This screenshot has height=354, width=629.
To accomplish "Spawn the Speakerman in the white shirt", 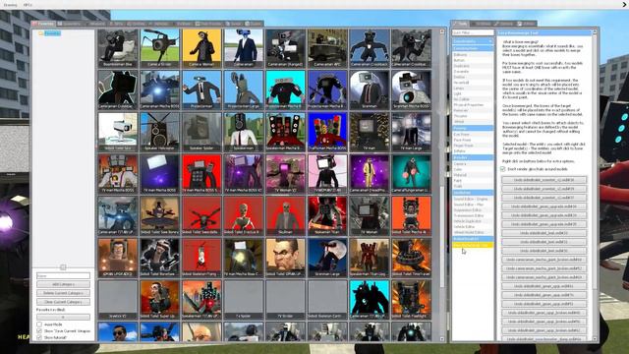I will [x=244, y=132].
